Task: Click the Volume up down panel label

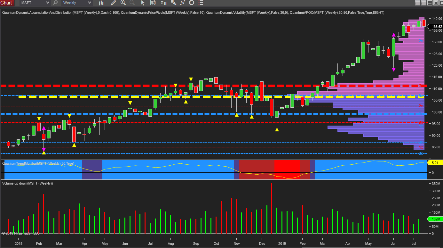Action: click(28, 183)
